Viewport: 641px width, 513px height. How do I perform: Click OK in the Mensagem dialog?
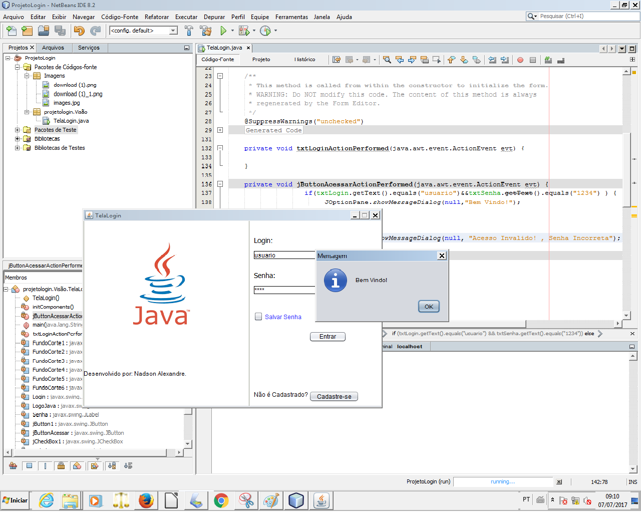click(x=429, y=307)
